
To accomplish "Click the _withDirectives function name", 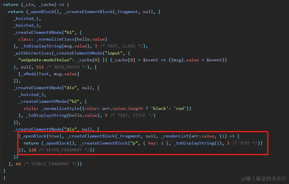I will [32, 53].
